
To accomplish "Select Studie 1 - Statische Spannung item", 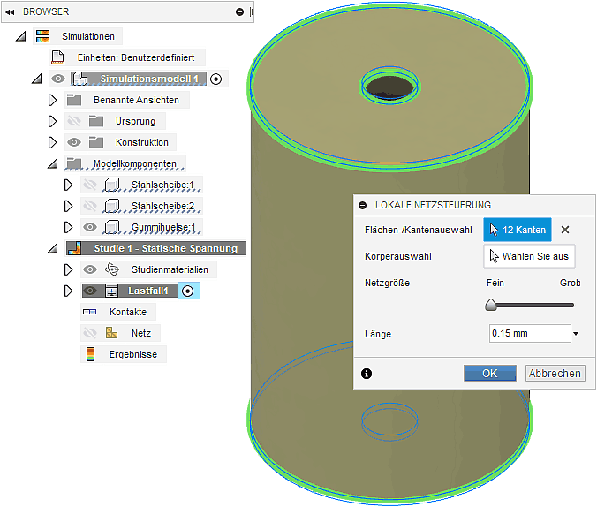I will coord(165,248).
